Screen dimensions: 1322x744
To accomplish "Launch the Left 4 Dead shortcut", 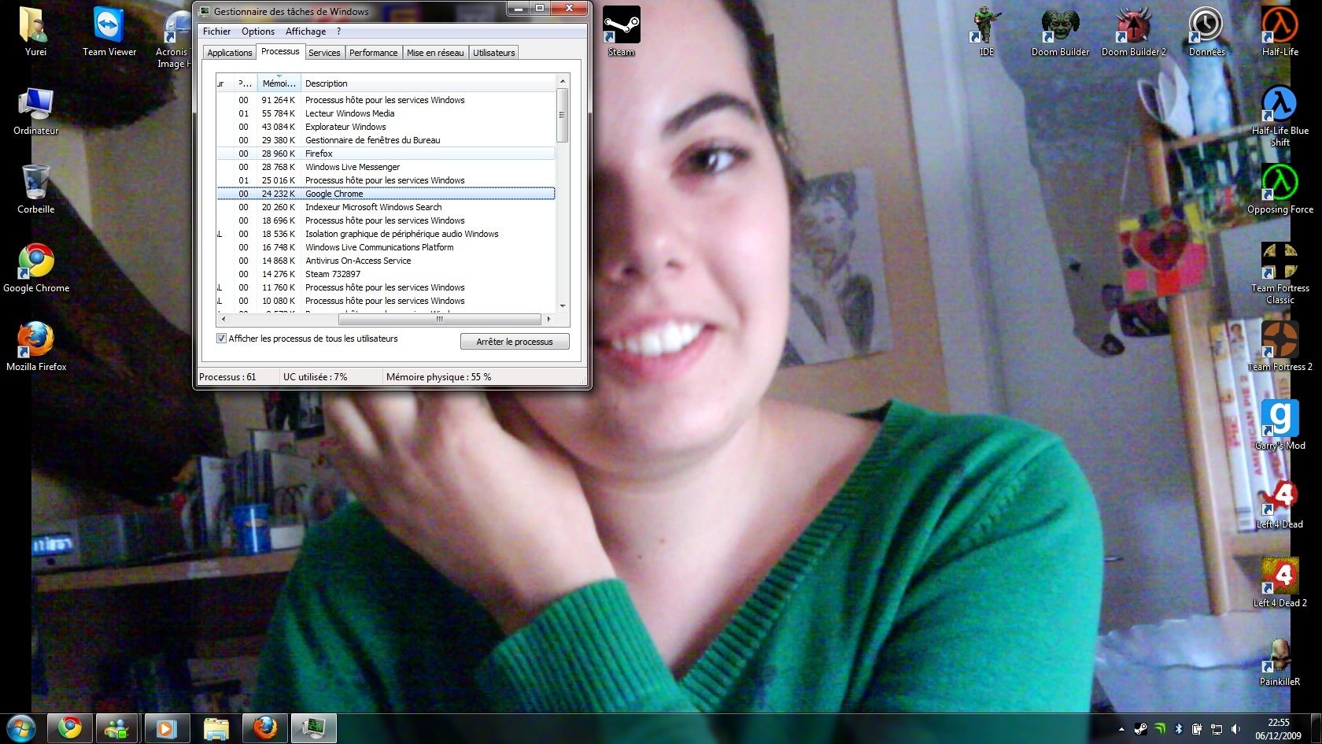I will (x=1280, y=504).
